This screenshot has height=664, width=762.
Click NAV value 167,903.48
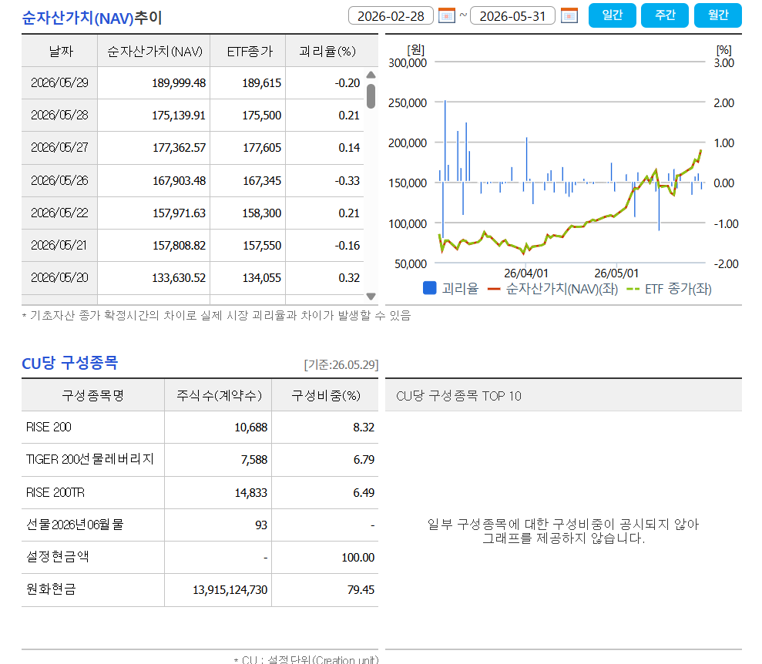tap(179, 181)
